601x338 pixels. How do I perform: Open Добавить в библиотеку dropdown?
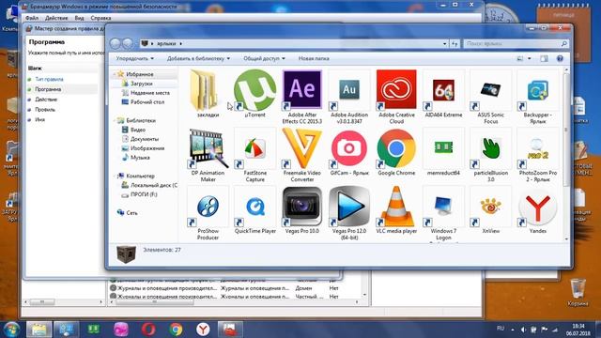(x=198, y=58)
